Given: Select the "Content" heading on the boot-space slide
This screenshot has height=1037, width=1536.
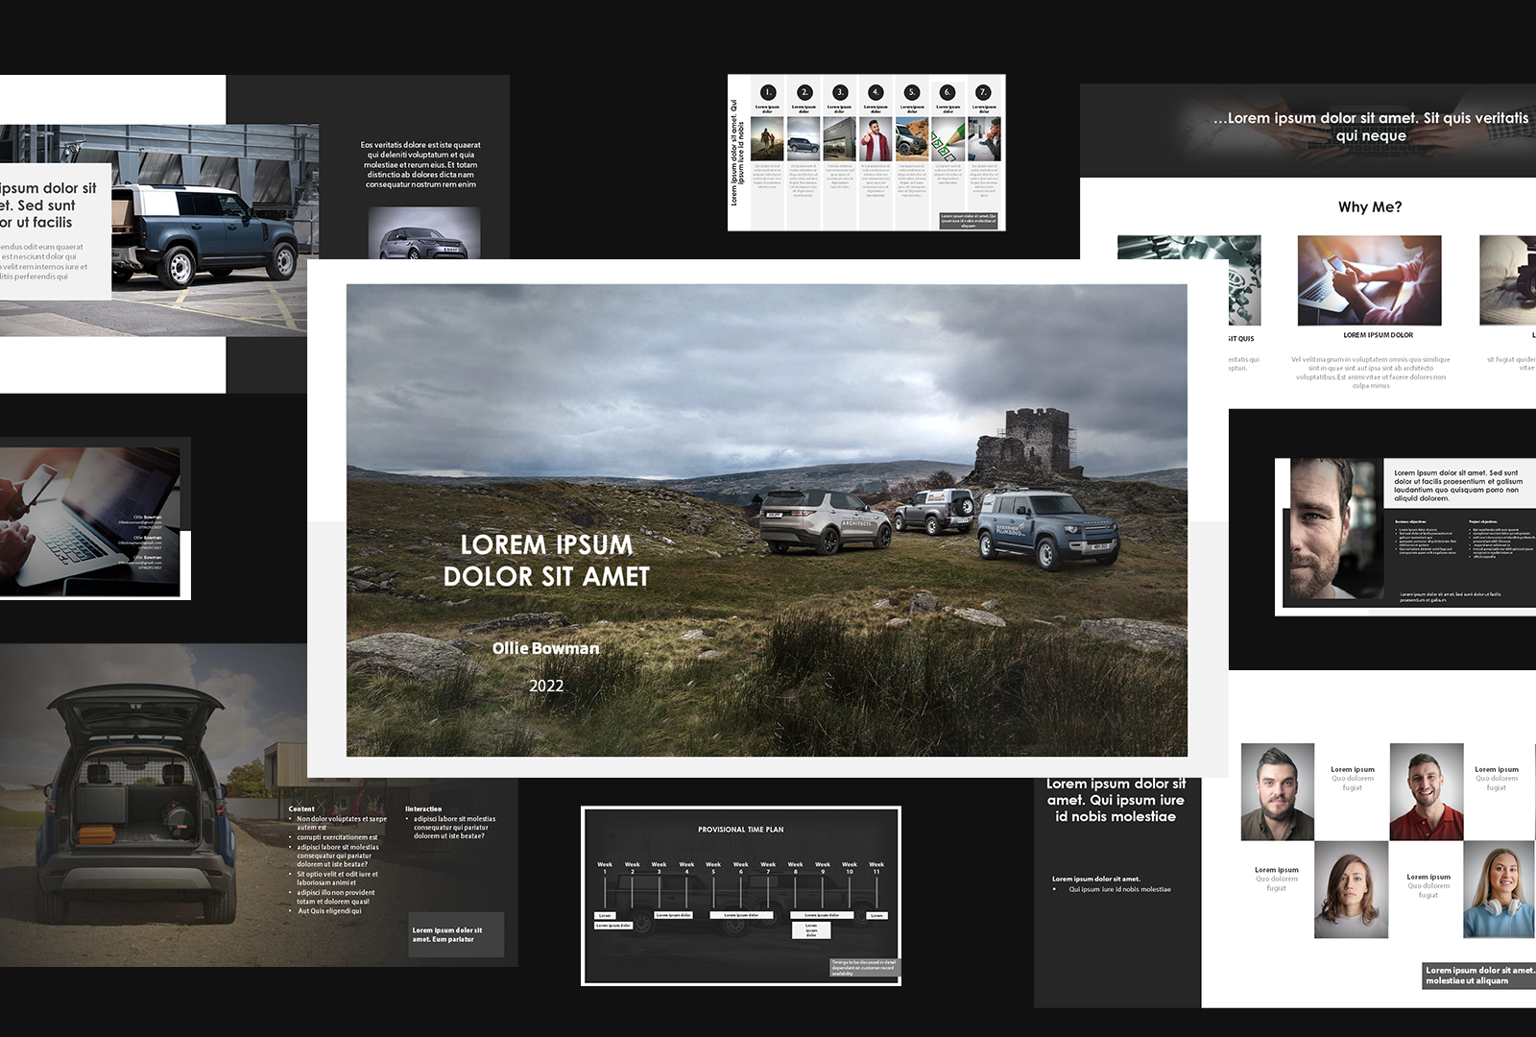Looking at the screenshot, I should pyautogui.click(x=300, y=809).
